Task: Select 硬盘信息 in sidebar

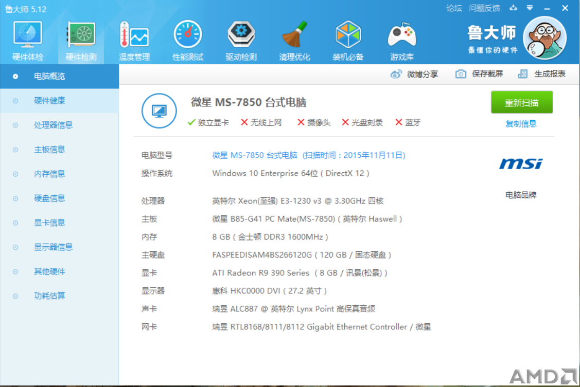Action: coord(59,198)
